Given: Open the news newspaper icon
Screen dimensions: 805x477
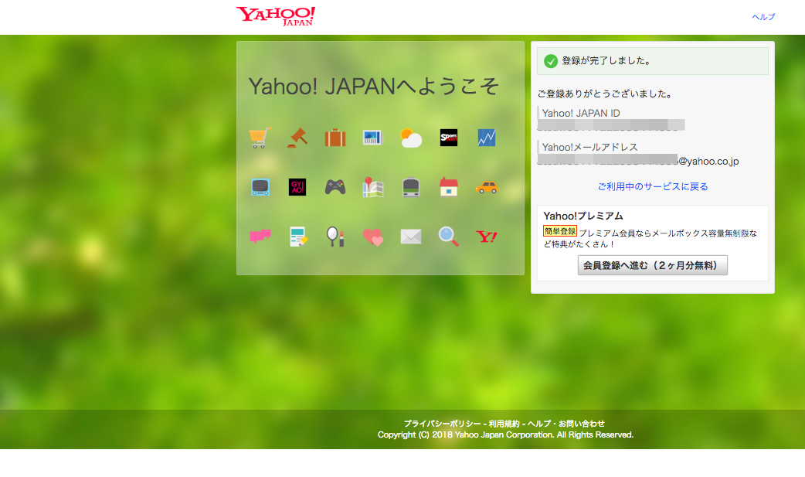Looking at the screenshot, I should click(372, 138).
